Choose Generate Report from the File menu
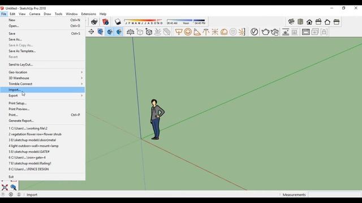This screenshot has height=203, width=362. [42, 121]
